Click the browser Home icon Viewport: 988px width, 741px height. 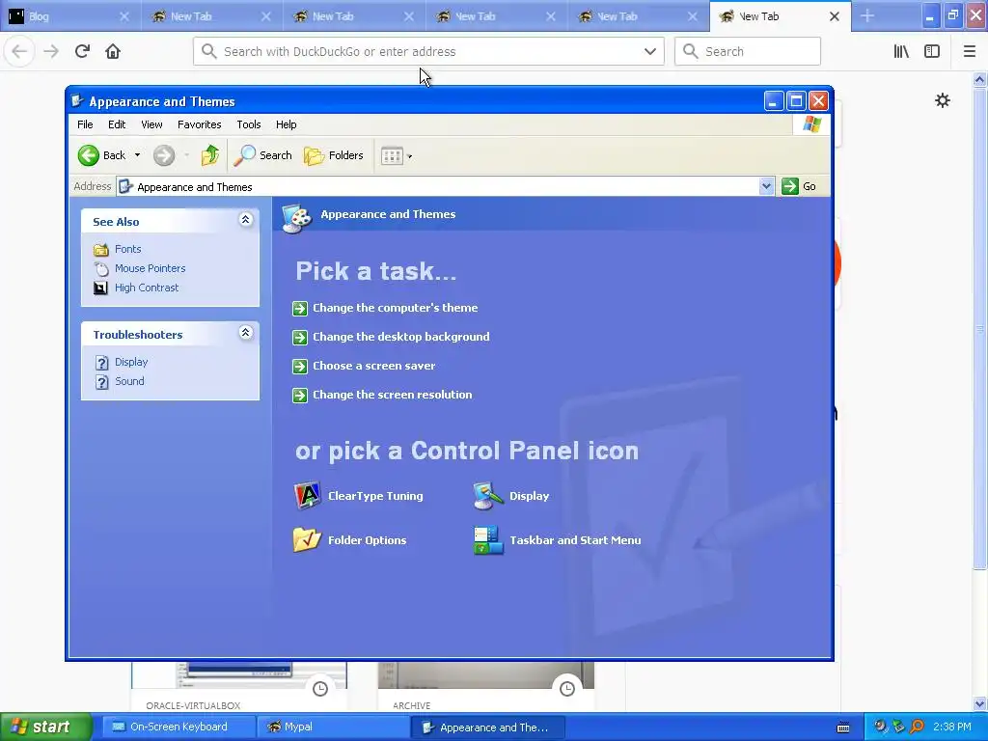coord(113,51)
